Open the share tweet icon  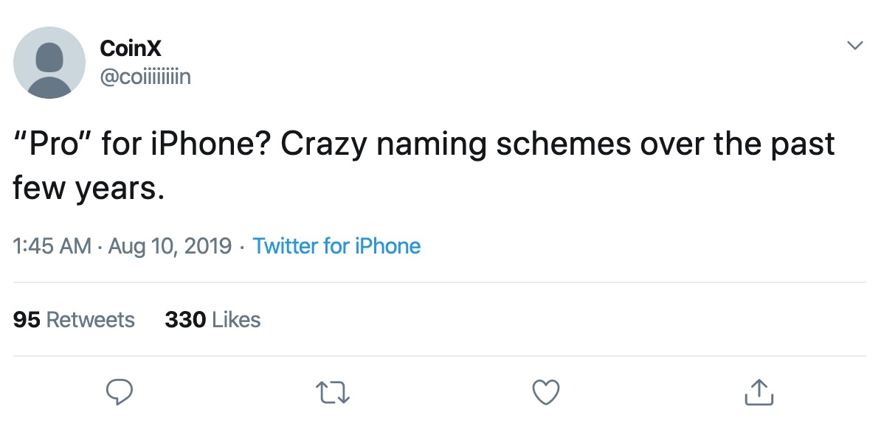pos(759,392)
